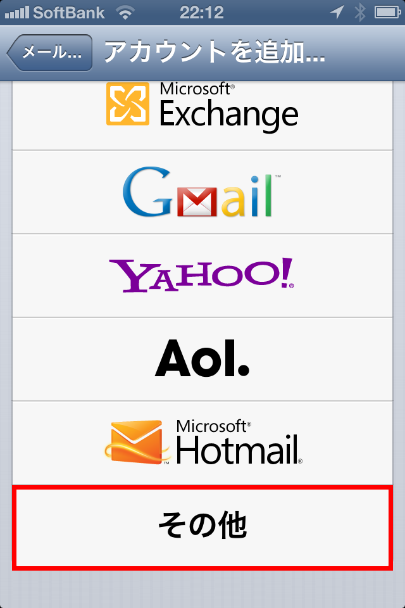Tap the Microsoft Exchange orange logo icon
Image resolution: width=405 pixels, height=608 pixels.
(x=127, y=103)
